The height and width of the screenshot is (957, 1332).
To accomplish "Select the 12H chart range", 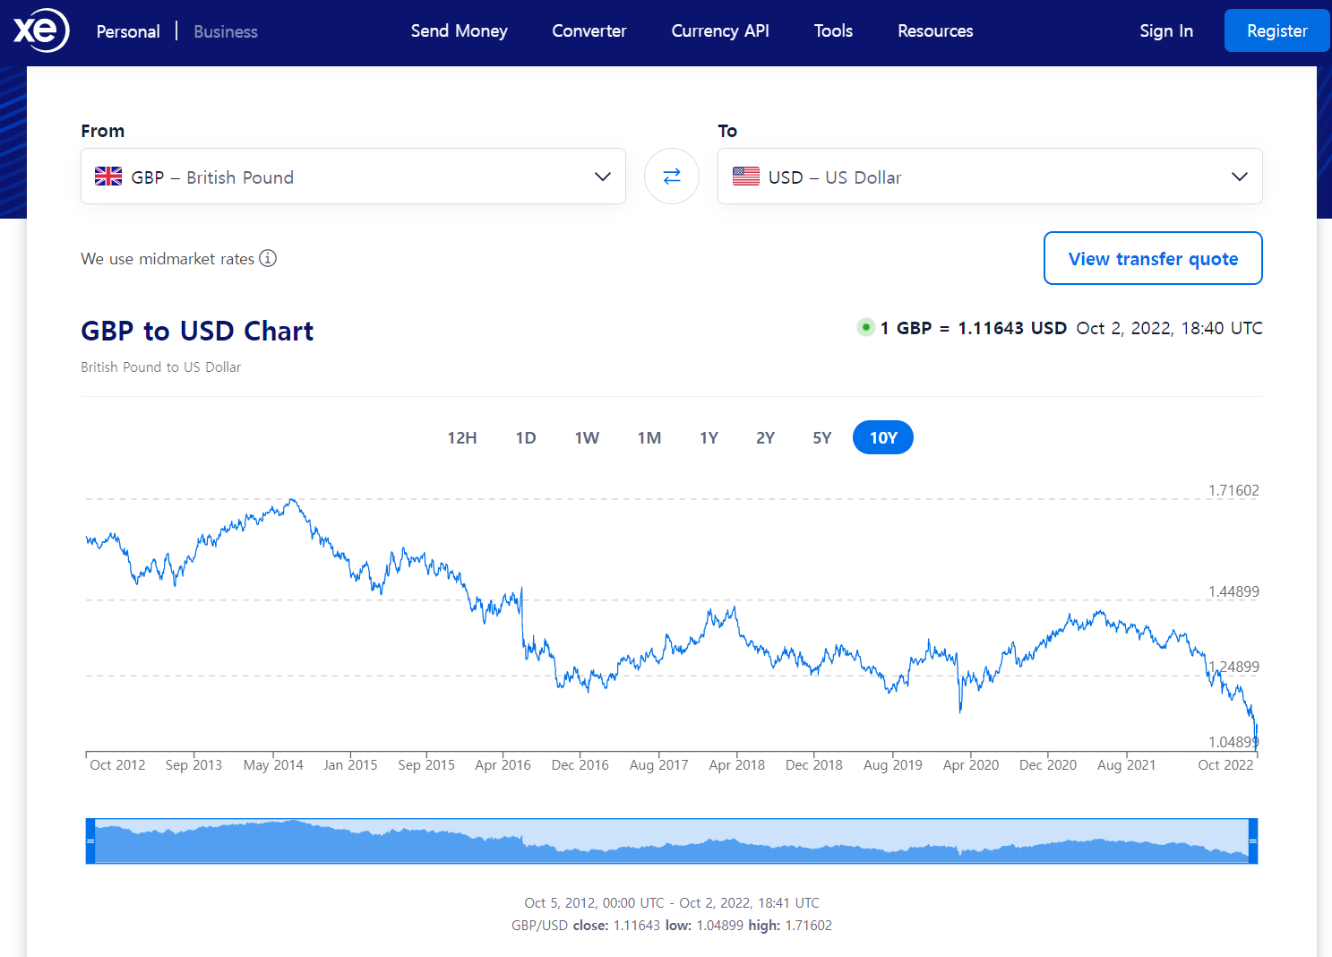I will pyautogui.click(x=462, y=437).
